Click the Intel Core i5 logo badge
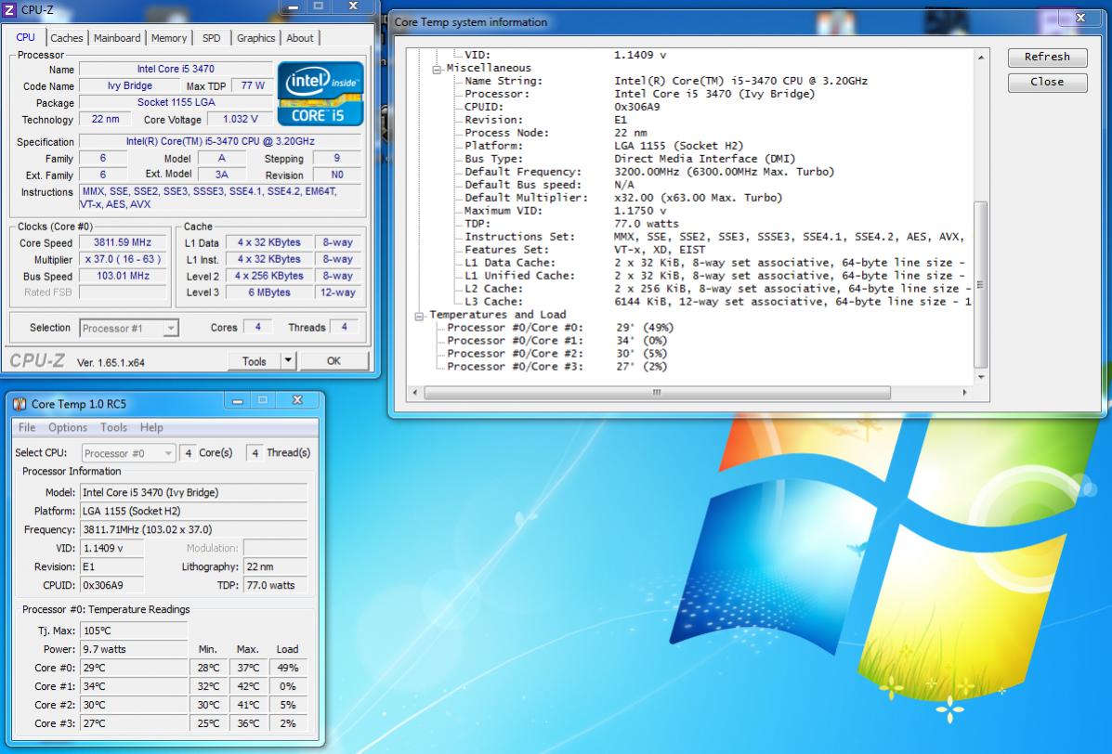Image resolution: width=1112 pixels, height=754 pixels. click(321, 94)
